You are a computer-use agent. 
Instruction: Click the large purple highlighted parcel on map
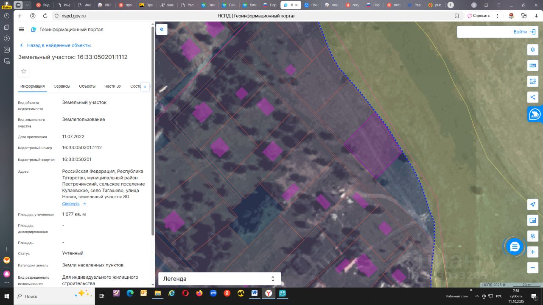[372, 146]
